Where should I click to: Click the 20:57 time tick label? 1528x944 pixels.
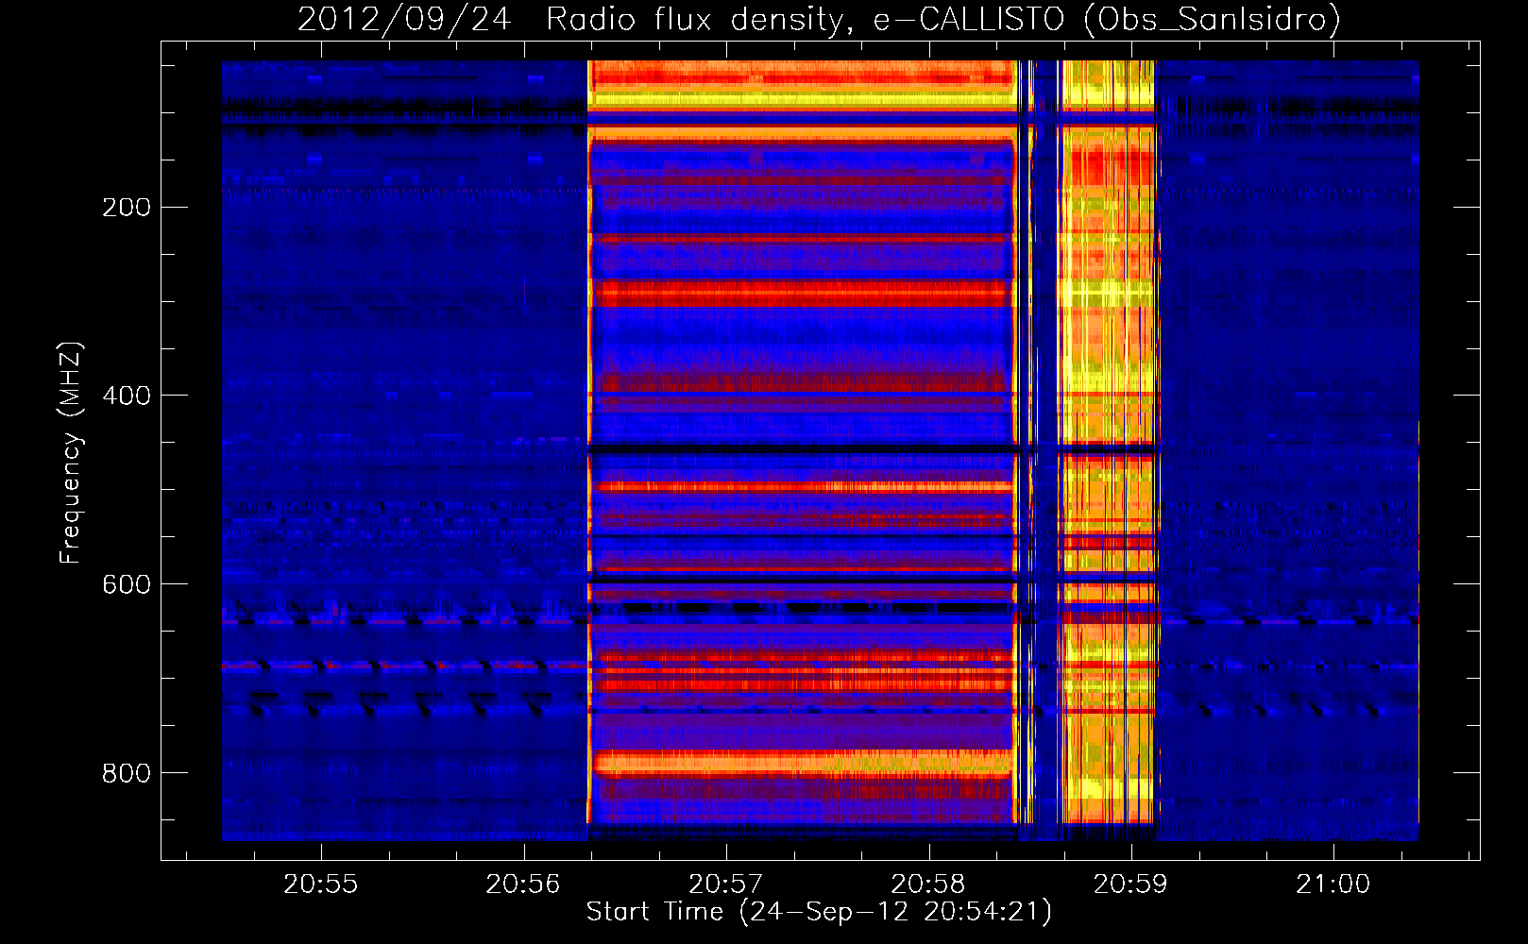pyautogui.click(x=726, y=885)
